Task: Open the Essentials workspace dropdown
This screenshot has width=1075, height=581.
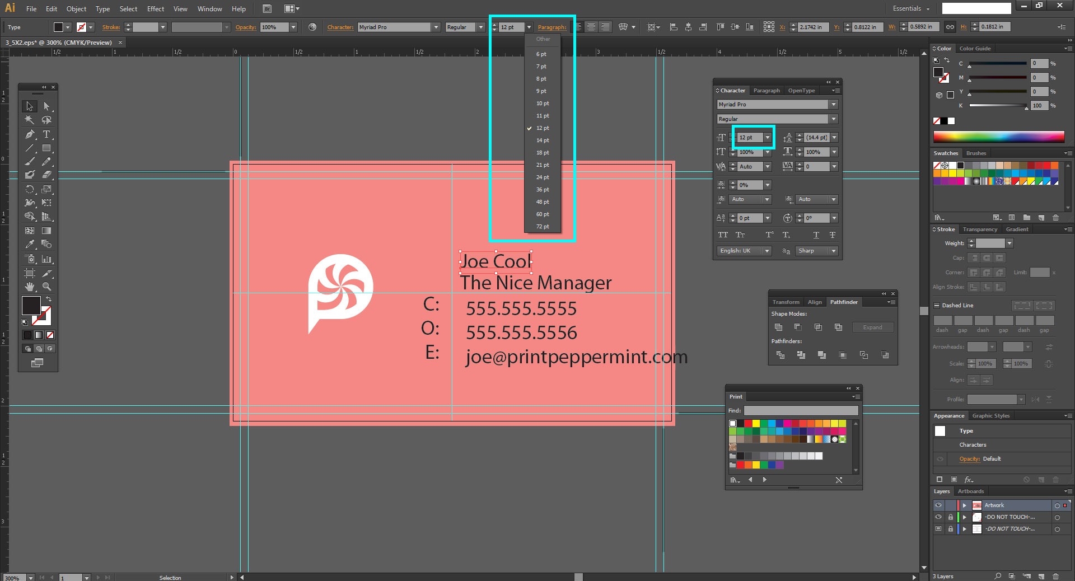Action: tap(912, 8)
